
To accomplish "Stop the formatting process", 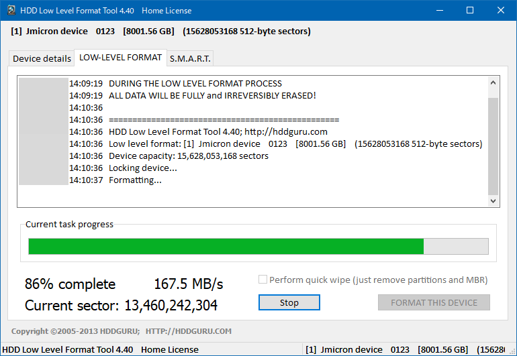I will pyautogui.click(x=289, y=302).
